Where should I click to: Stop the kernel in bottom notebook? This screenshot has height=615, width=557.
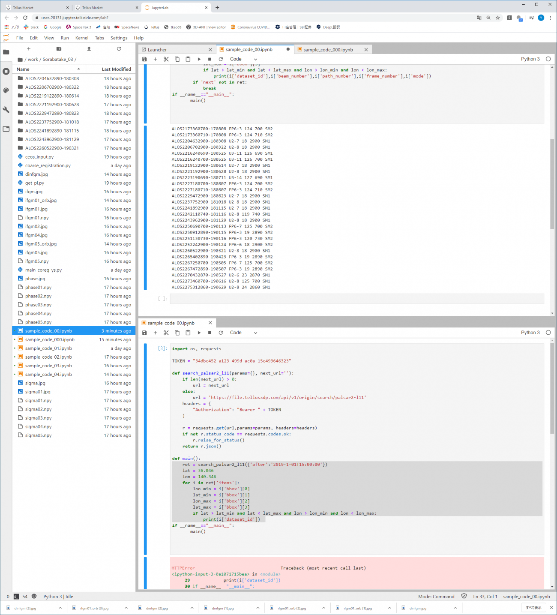210,333
